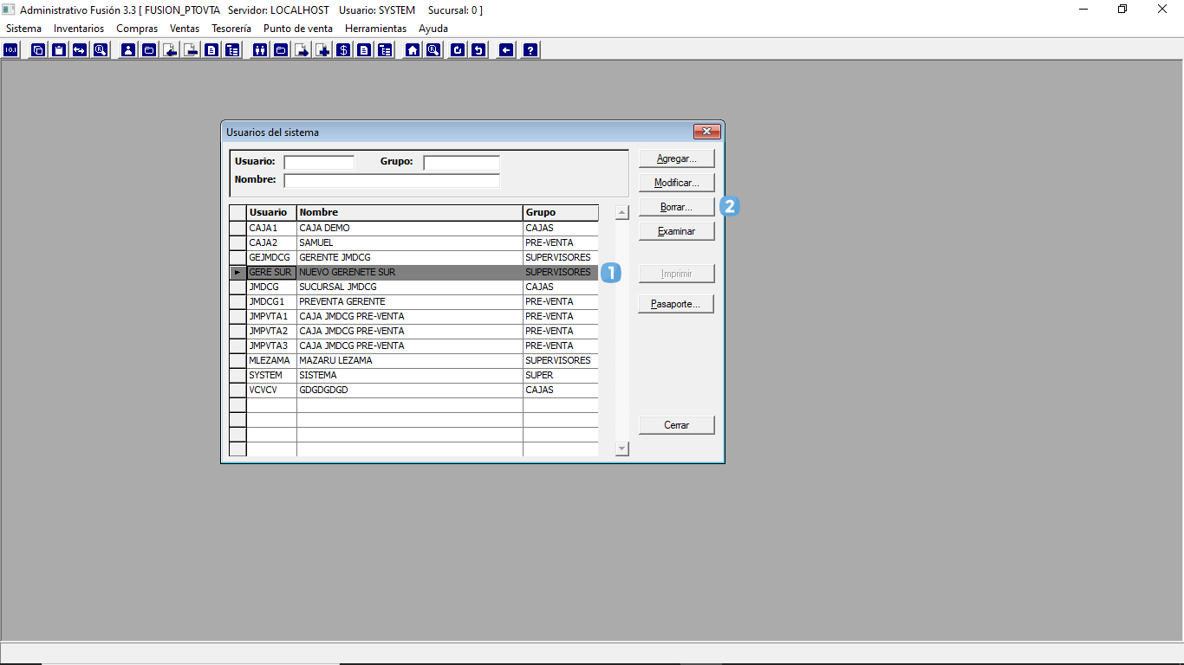Click the Grupo column header

561,212
